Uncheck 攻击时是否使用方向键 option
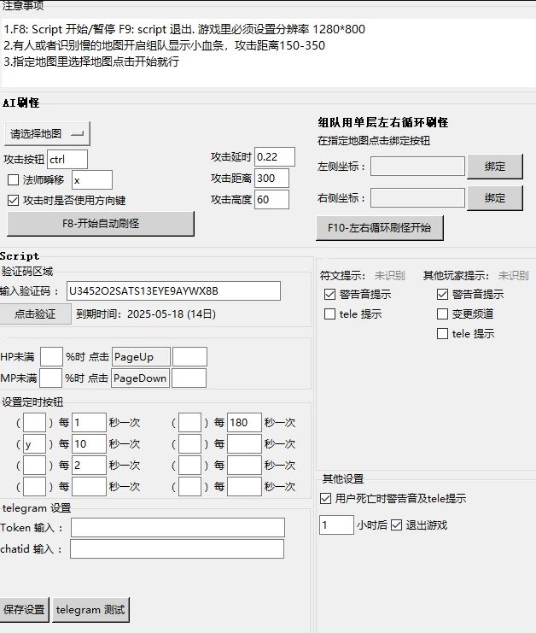 tap(13, 201)
